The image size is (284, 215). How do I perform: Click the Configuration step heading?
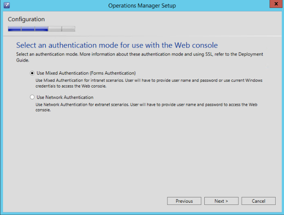pos(26,19)
